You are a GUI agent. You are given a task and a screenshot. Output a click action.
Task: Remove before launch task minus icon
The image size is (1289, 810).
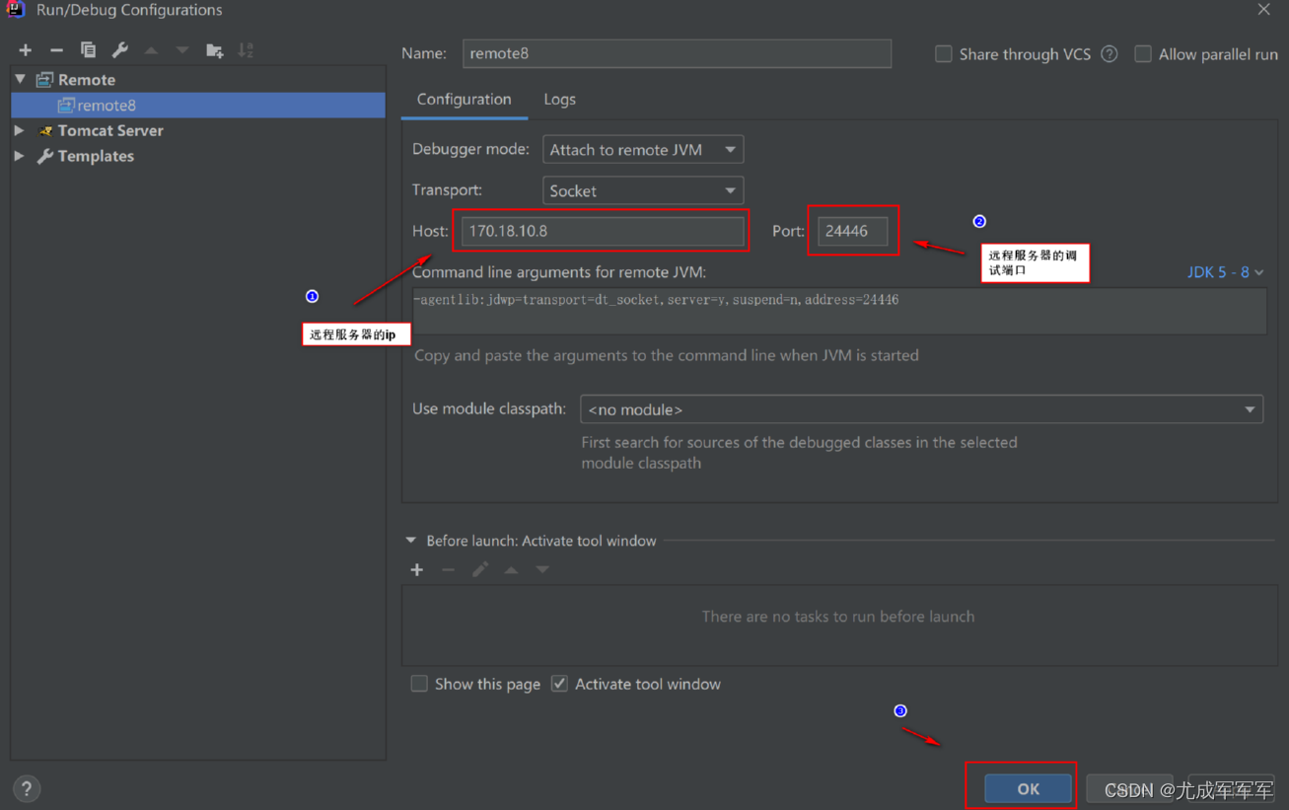(x=449, y=570)
